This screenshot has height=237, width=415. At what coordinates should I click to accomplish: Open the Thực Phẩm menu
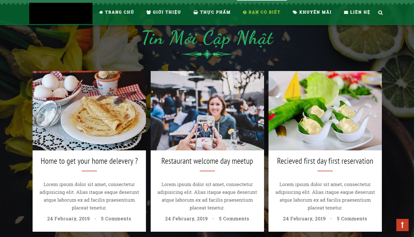pyautogui.click(x=212, y=12)
